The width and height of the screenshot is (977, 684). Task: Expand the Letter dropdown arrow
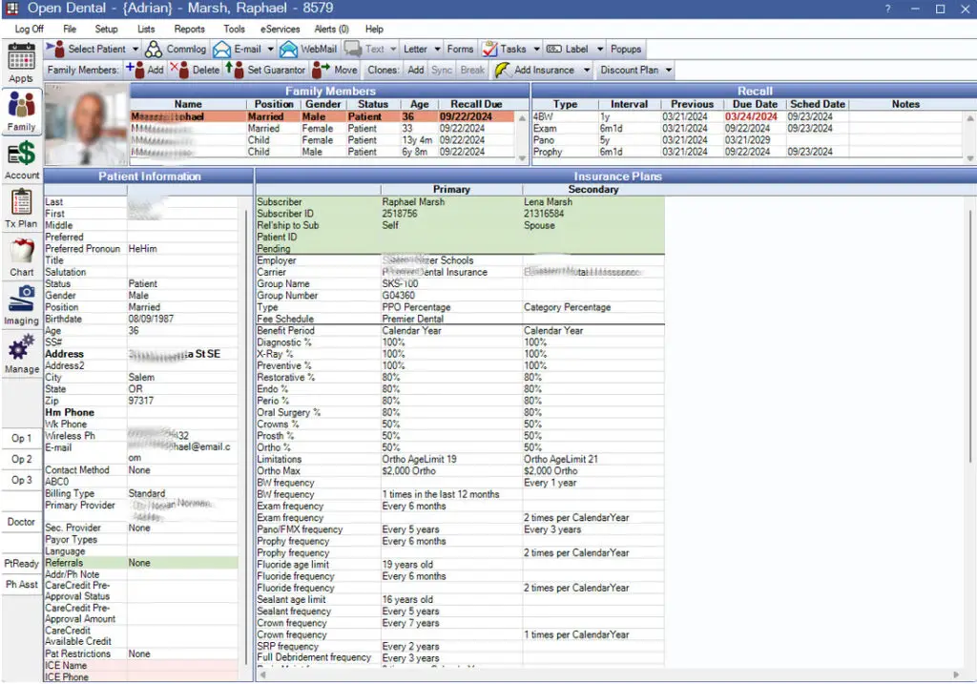tap(437, 49)
